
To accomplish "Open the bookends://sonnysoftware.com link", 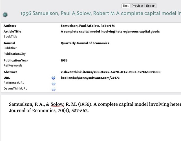I will point(90,78).
